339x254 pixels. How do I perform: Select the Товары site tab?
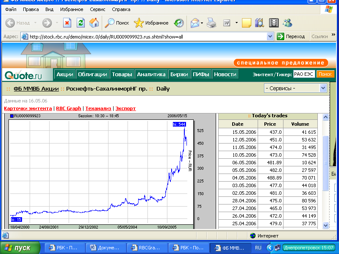pos(122,75)
